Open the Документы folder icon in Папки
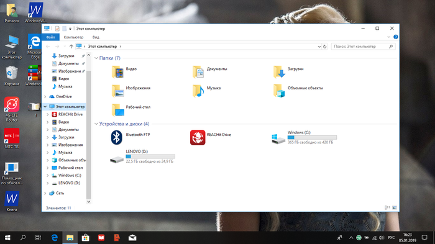Screen dimensions: 435x244 198,72
